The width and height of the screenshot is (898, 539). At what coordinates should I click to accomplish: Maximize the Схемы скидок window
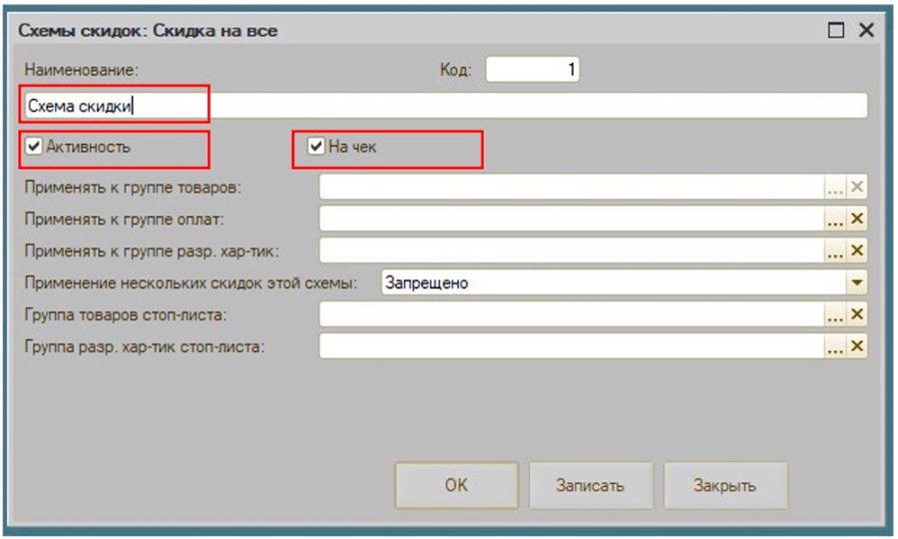tap(836, 30)
